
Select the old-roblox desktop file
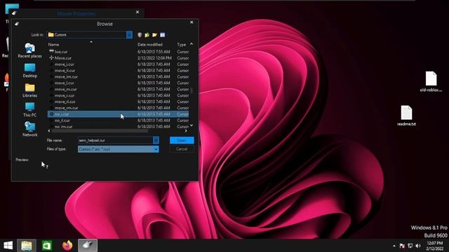coord(431,82)
